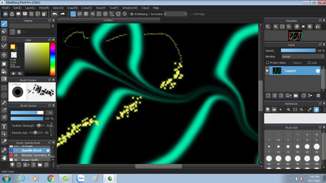Open the Cloud menu
Image resolution: width=326 pixels, height=183 pixels.
point(145,8)
